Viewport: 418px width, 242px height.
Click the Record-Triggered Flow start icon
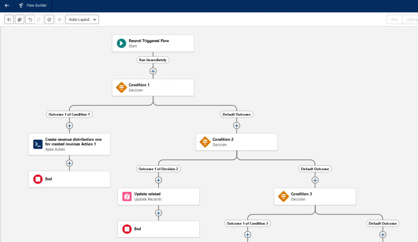121,43
